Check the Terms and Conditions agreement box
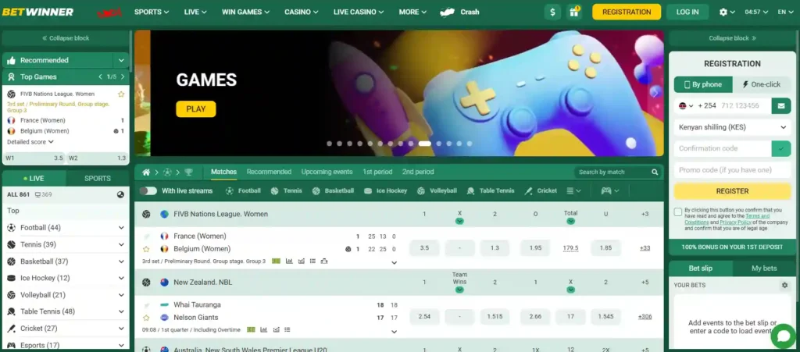This screenshot has width=800, height=352. tap(678, 212)
